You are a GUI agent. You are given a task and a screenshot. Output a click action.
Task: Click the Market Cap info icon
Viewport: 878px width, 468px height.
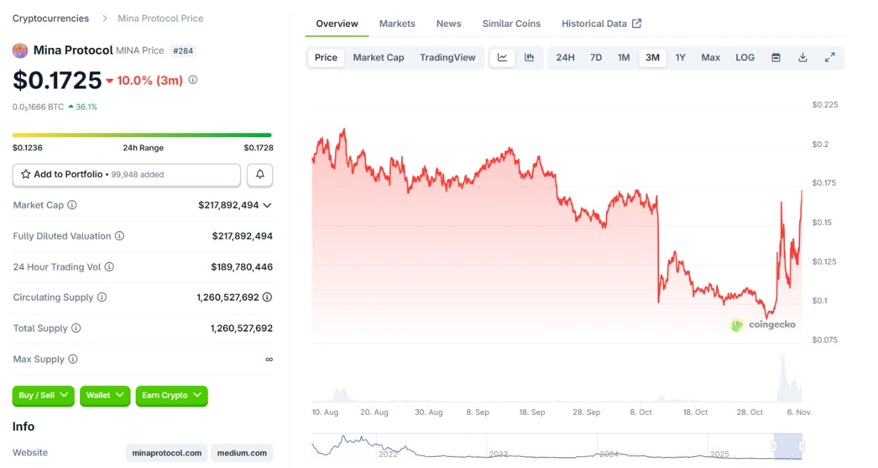pyautogui.click(x=72, y=205)
